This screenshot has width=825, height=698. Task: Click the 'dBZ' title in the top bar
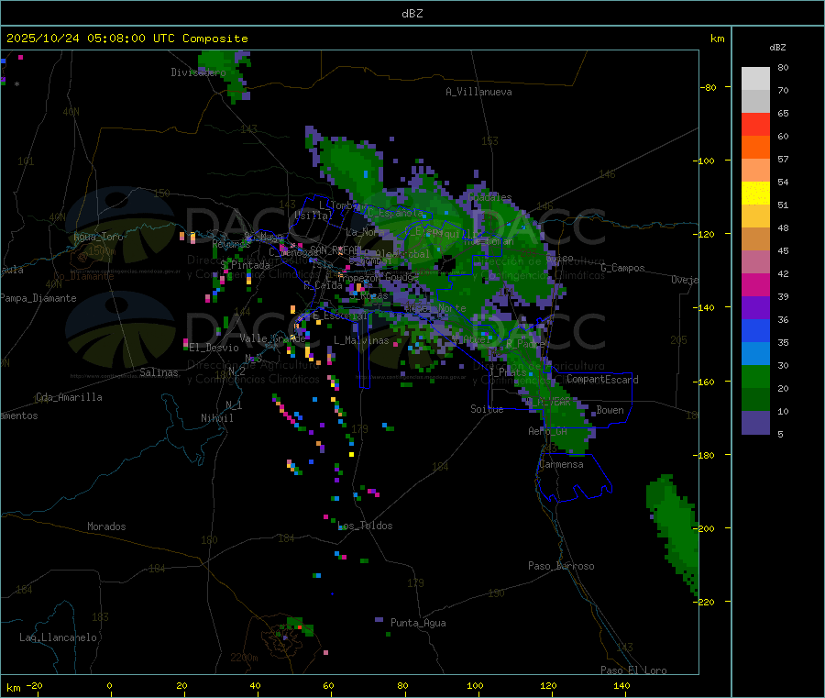point(412,14)
